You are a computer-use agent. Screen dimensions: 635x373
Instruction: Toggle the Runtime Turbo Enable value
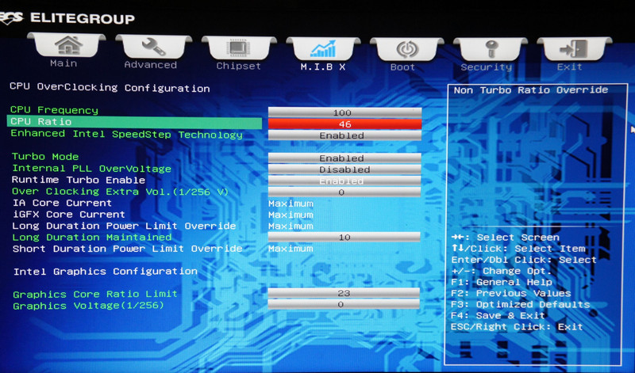344,181
